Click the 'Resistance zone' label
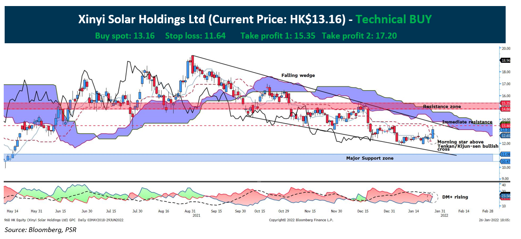 pyautogui.click(x=442, y=106)
